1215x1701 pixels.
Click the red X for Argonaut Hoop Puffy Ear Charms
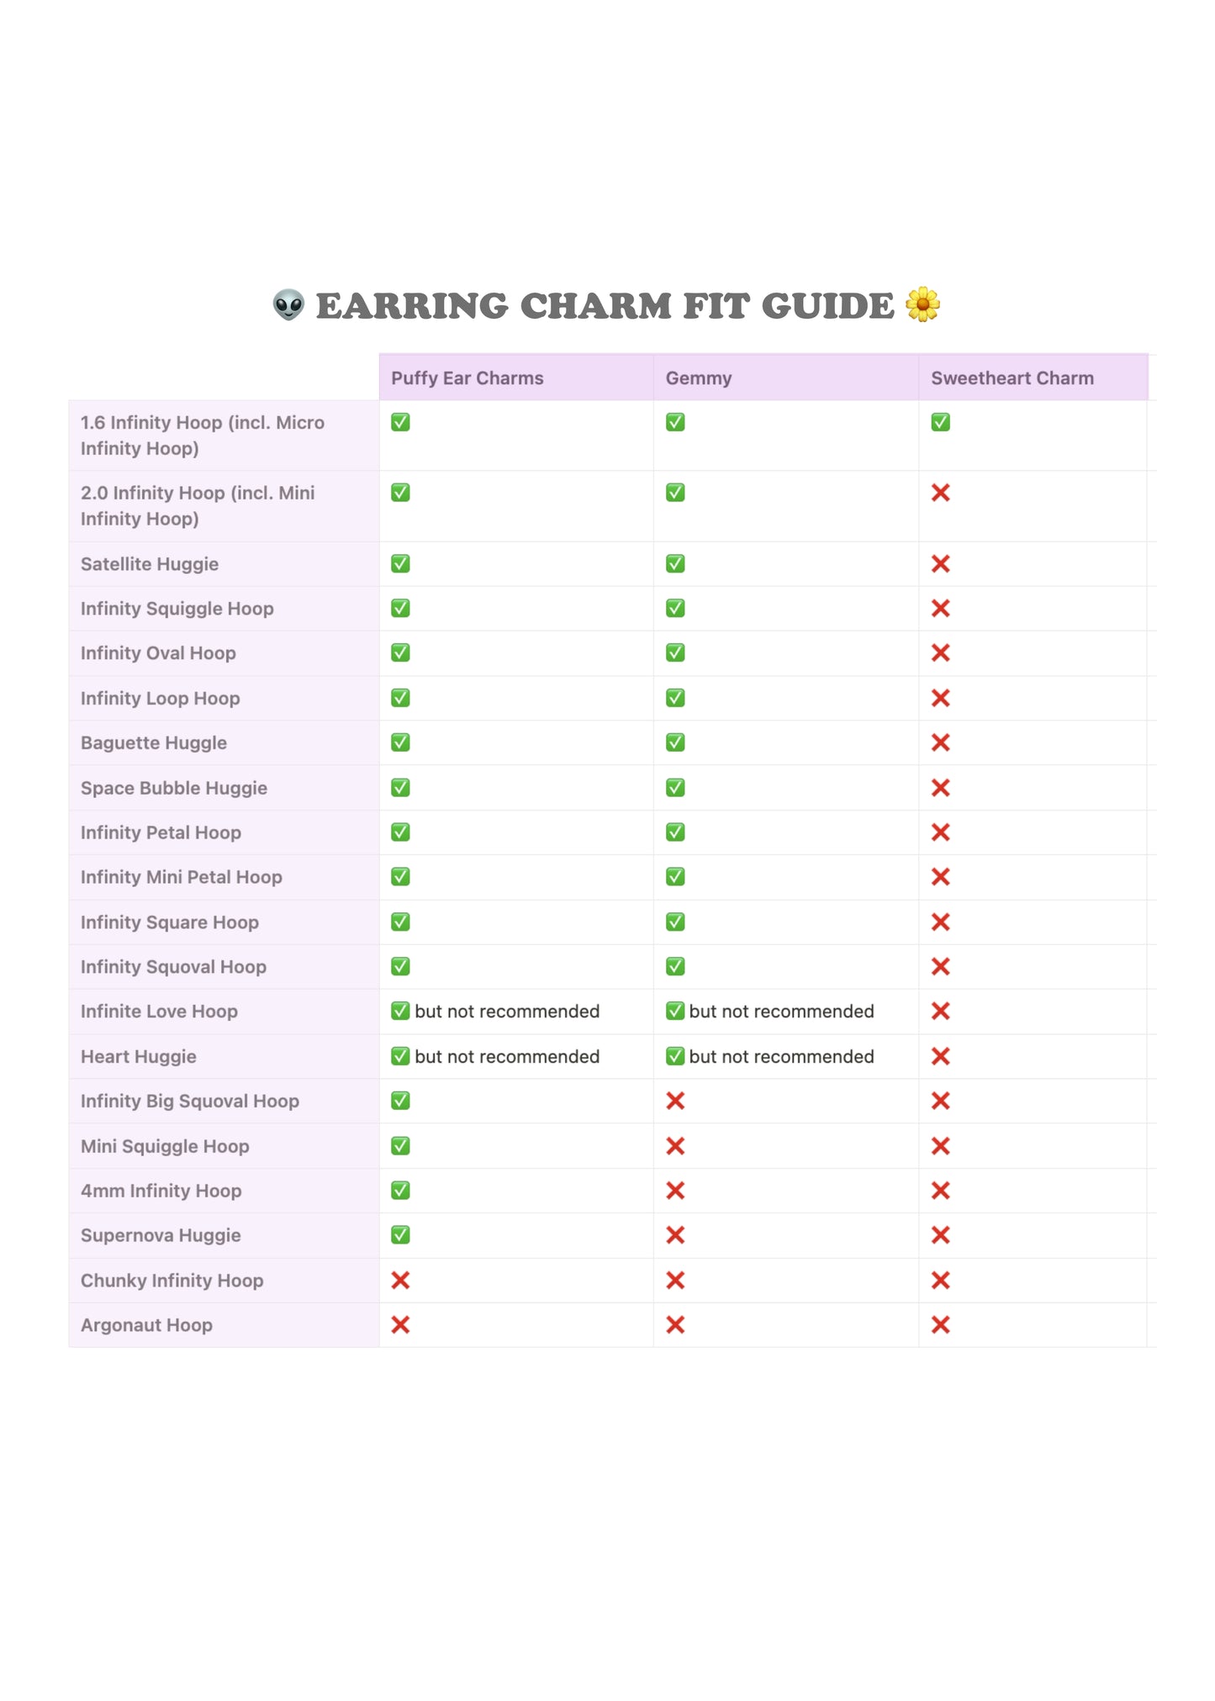tap(400, 1325)
